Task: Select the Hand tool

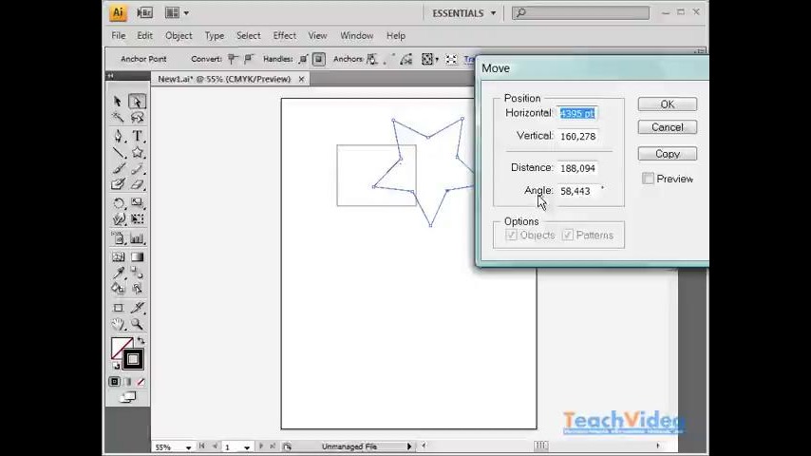Action: click(119, 325)
